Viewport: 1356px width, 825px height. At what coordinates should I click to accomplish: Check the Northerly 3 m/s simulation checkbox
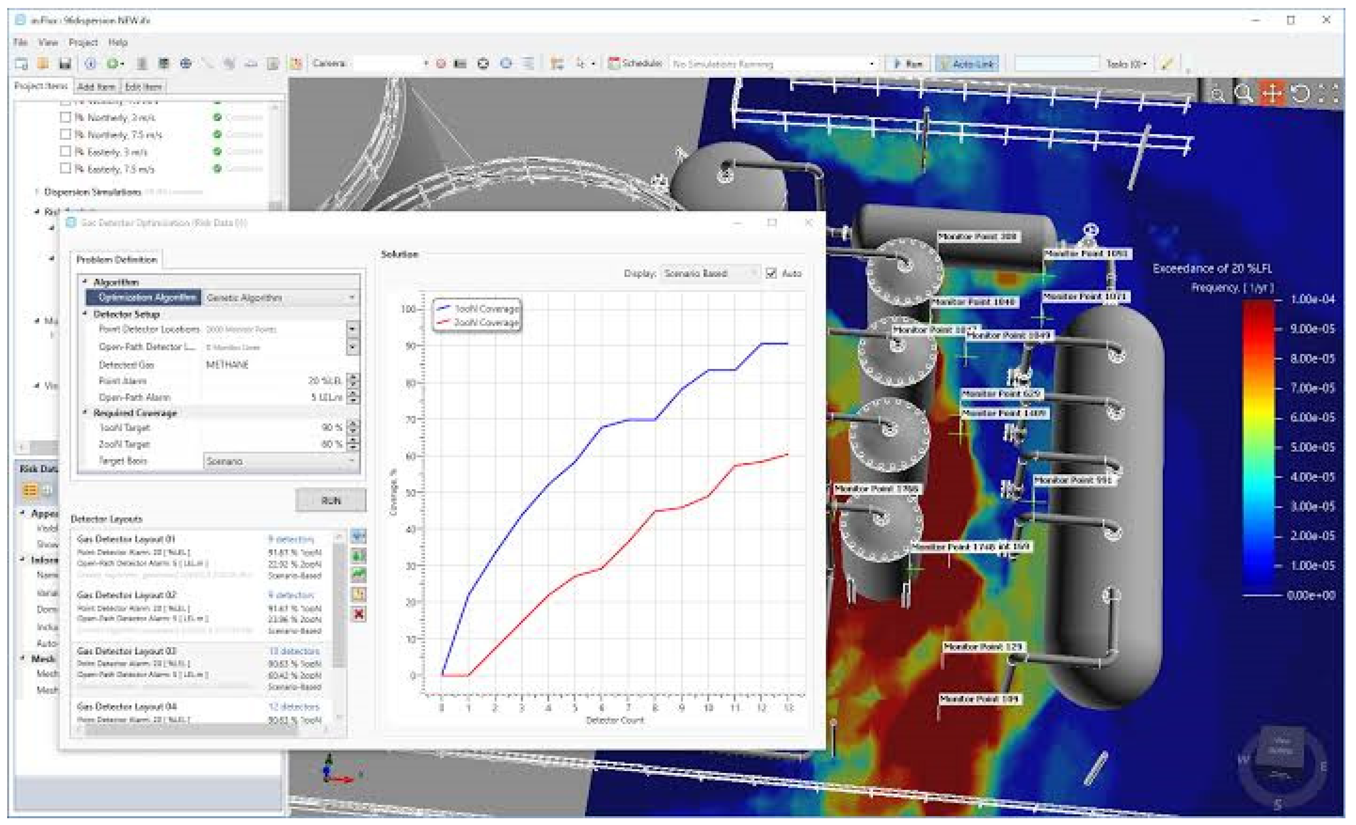coord(65,117)
